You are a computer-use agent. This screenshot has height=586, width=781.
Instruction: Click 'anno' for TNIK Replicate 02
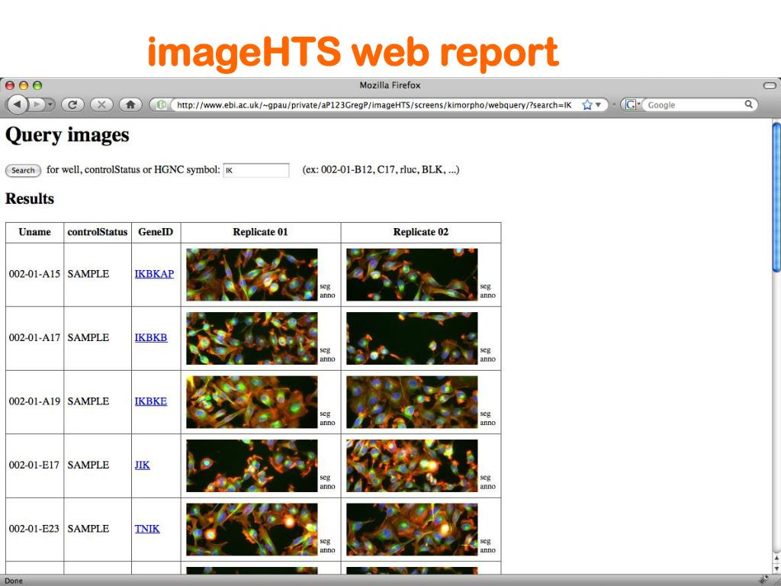coord(487,551)
